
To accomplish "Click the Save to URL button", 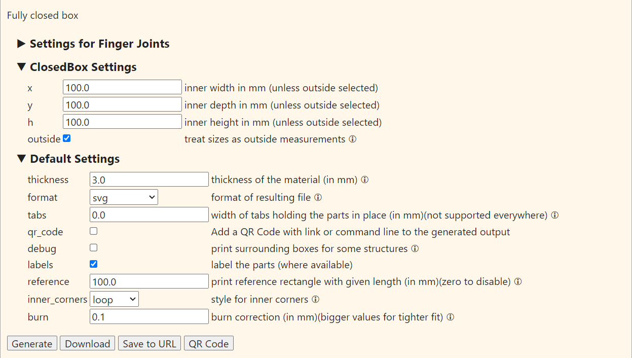I will coord(150,344).
